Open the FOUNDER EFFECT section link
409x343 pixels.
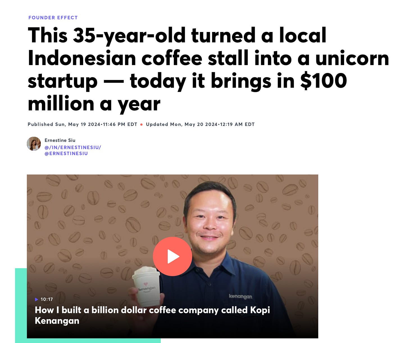(x=53, y=17)
